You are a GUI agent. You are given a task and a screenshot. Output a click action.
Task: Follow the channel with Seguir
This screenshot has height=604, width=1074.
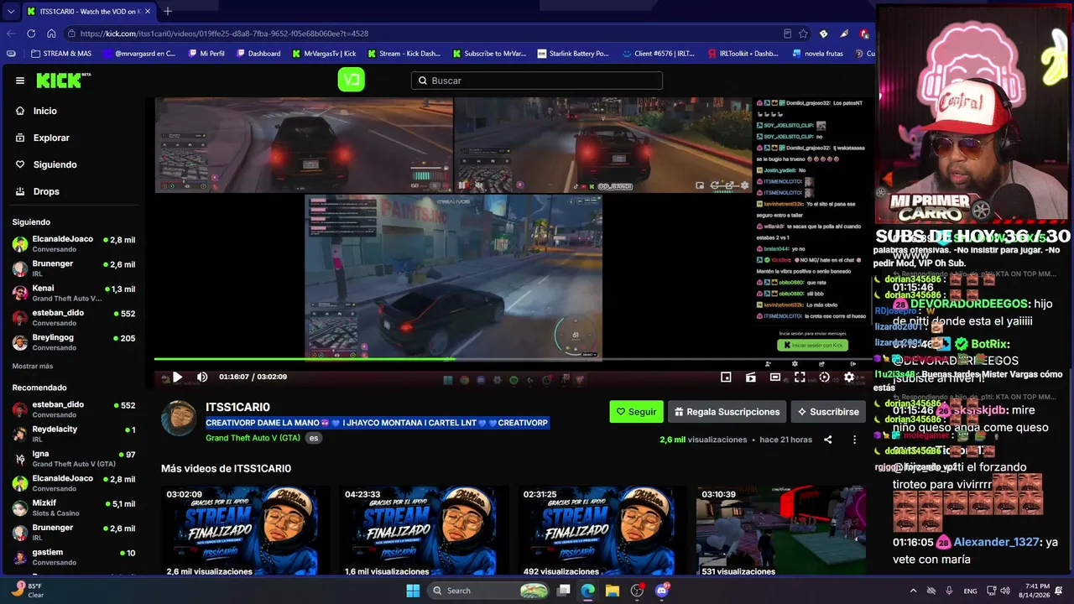636,412
